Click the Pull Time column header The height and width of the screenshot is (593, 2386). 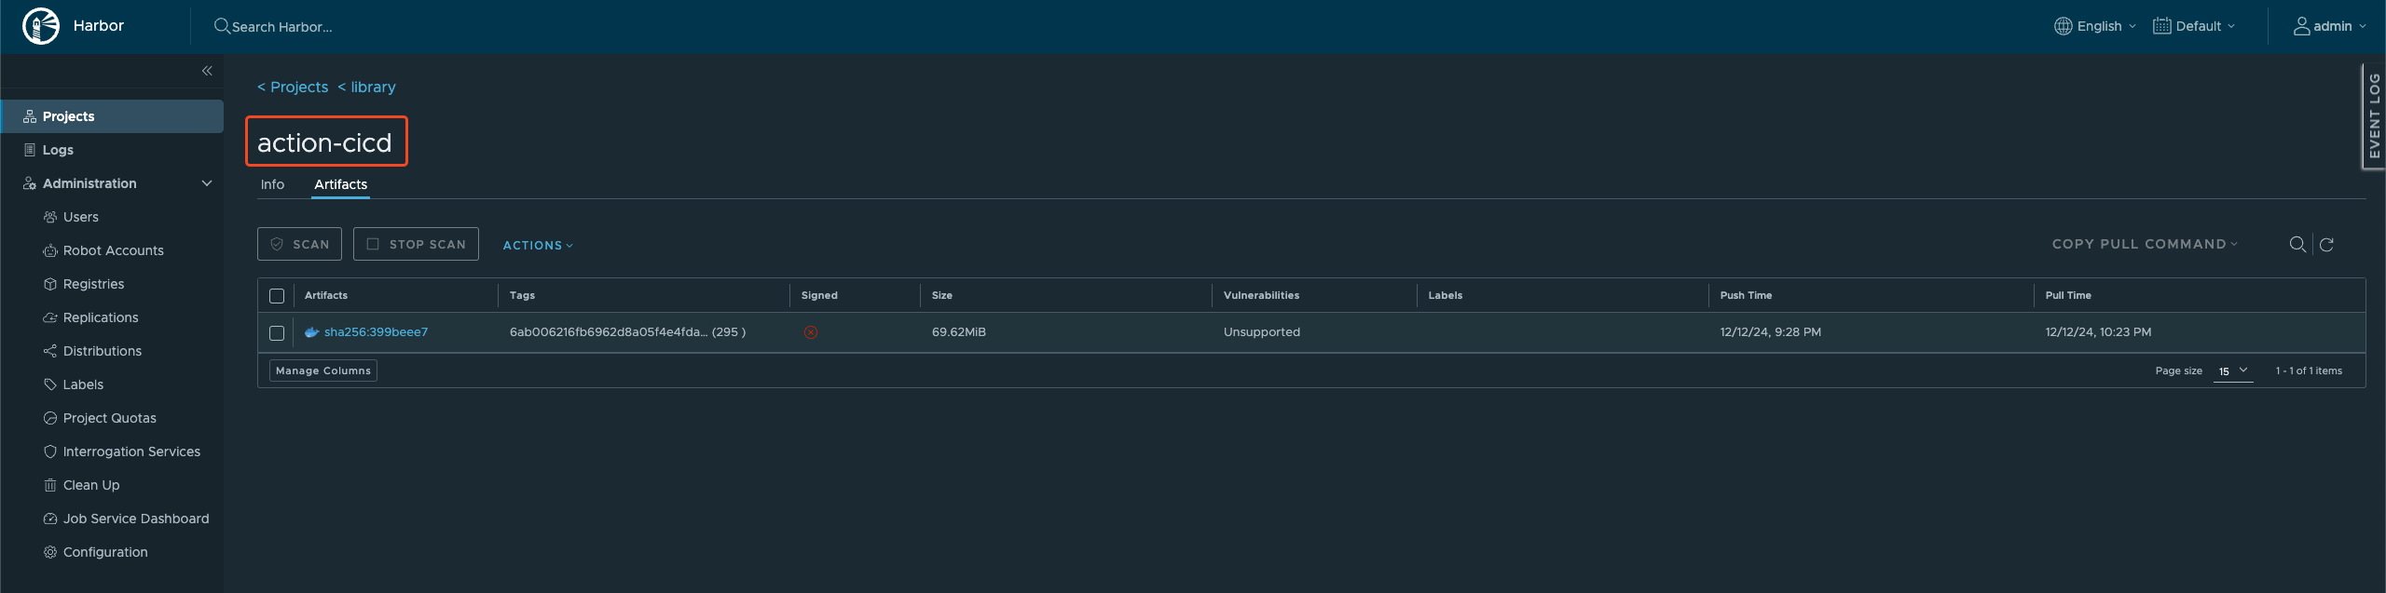pyautogui.click(x=2068, y=295)
